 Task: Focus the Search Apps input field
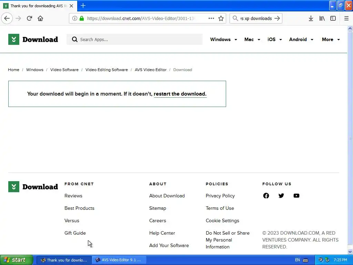[135, 39]
